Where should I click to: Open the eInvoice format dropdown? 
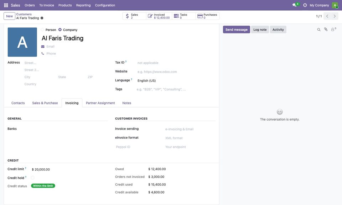coord(190,138)
